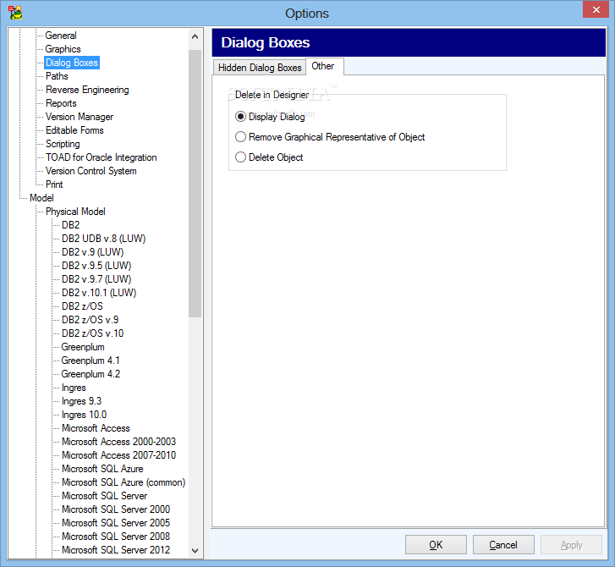
Task: Select Editable Forms item
Action: point(74,130)
